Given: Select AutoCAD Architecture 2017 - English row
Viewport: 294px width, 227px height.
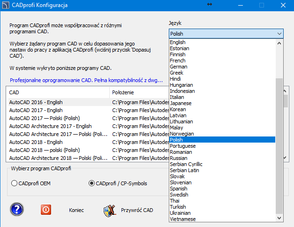Looking at the screenshot, I should tap(51, 126).
